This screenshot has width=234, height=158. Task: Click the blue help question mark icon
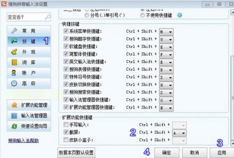179,15
